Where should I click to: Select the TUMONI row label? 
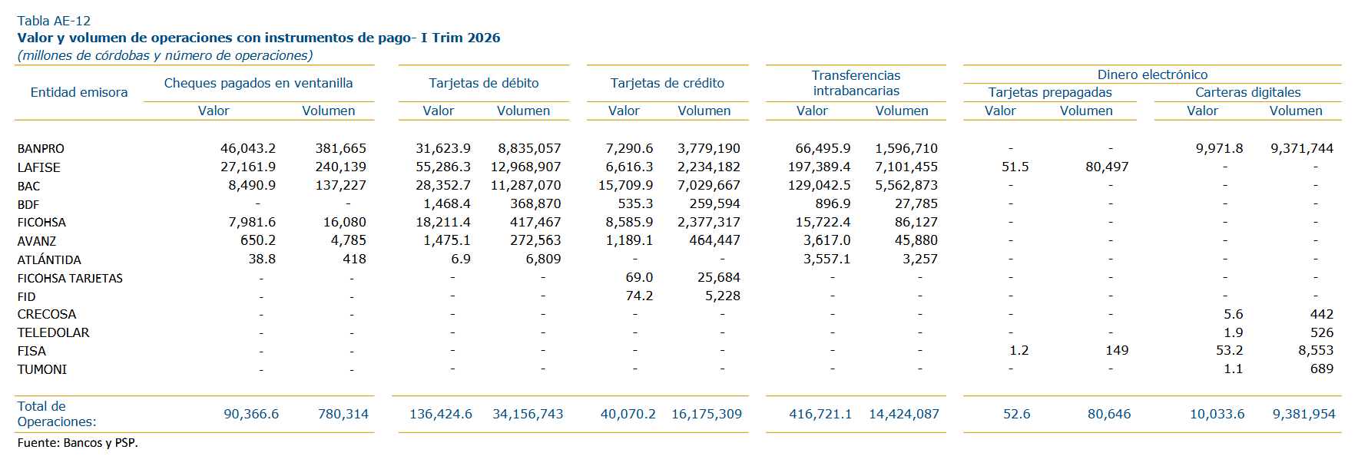click(41, 369)
